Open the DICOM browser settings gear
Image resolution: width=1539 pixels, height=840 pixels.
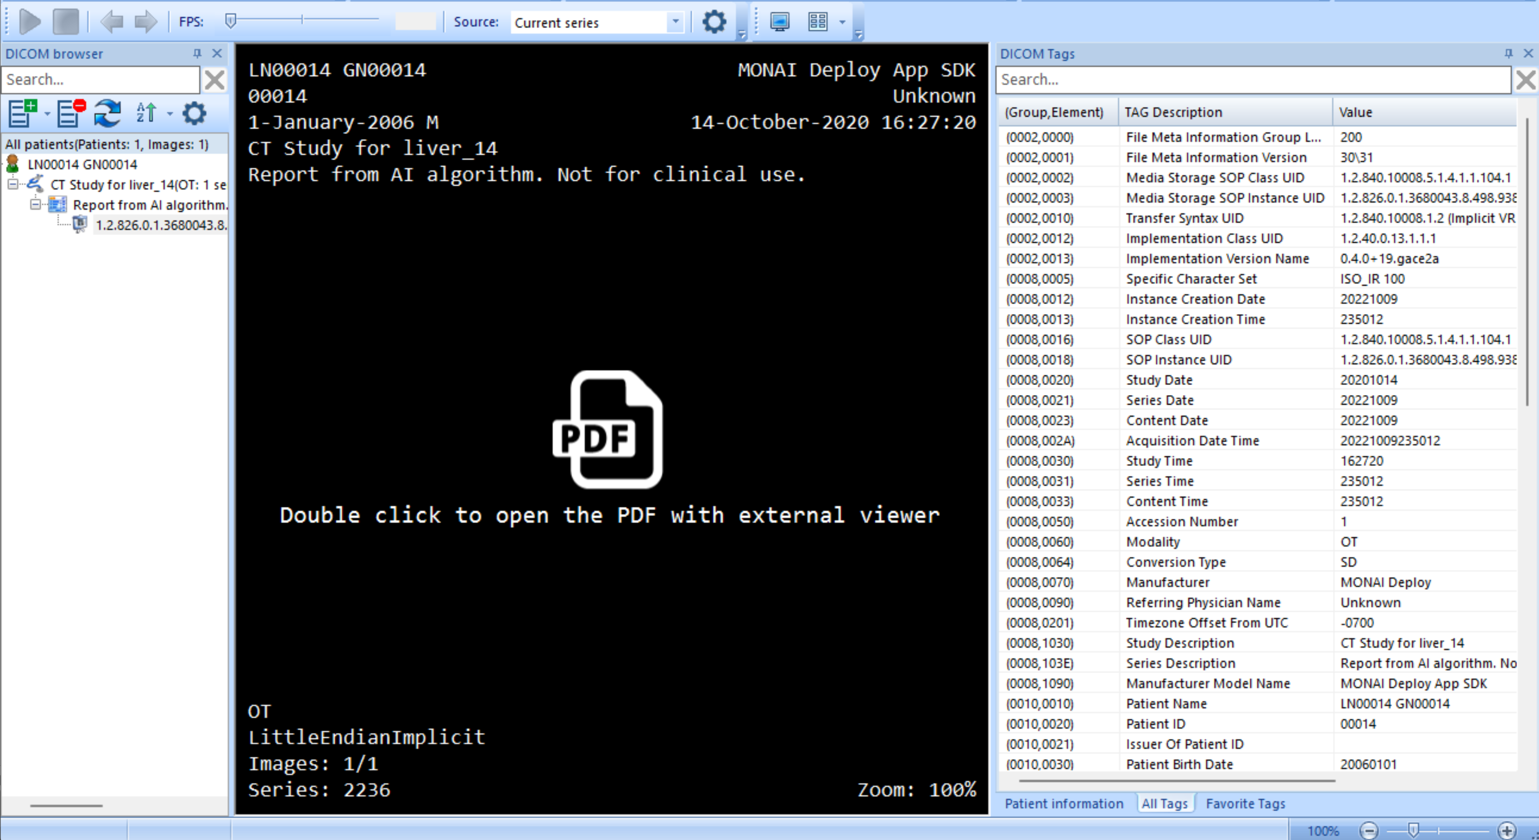[194, 113]
